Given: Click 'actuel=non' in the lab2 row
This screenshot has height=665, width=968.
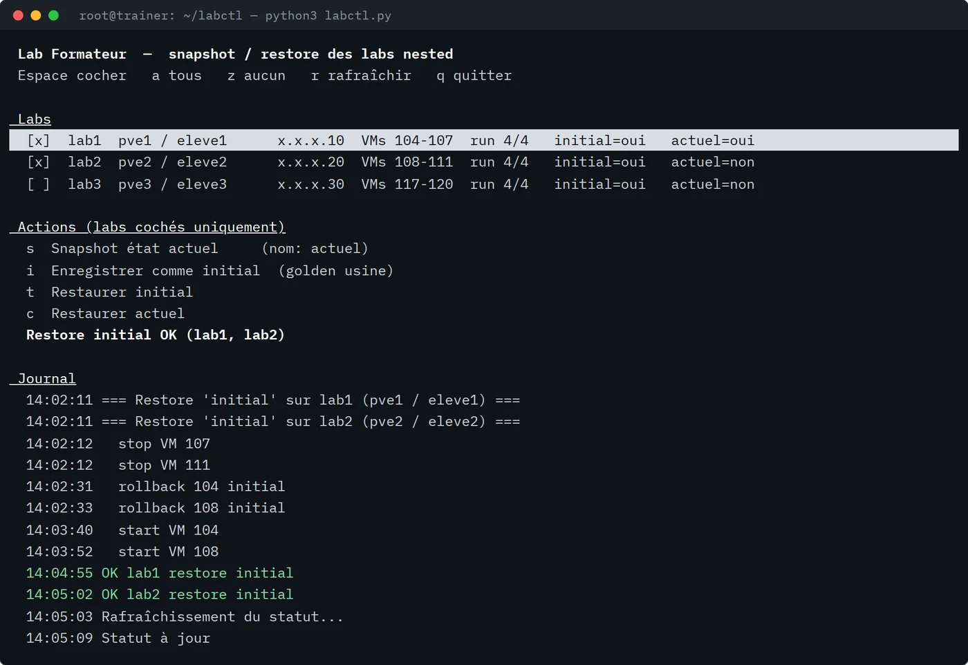Looking at the screenshot, I should coord(713,162).
